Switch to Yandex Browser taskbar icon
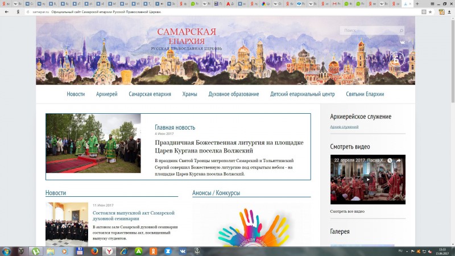This screenshot has width=455, height=256. coord(109,251)
